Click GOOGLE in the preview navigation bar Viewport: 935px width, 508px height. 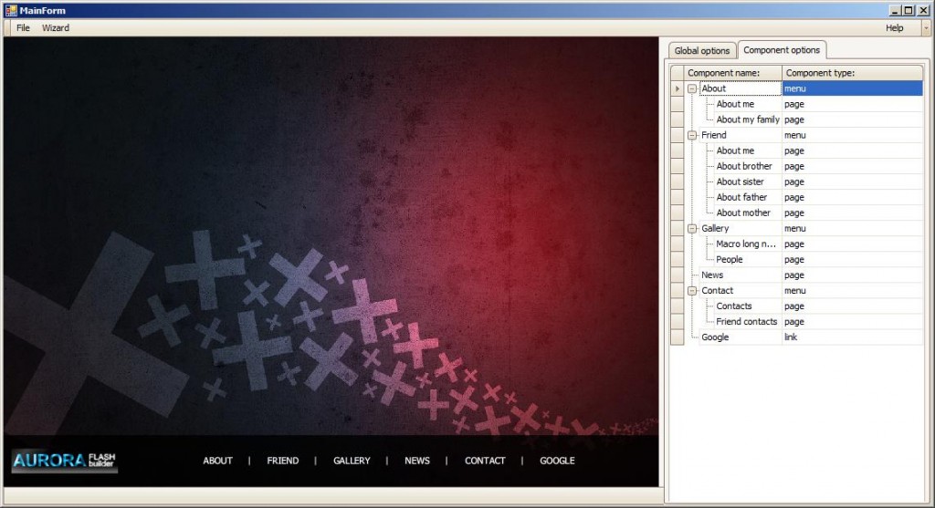[x=557, y=461]
